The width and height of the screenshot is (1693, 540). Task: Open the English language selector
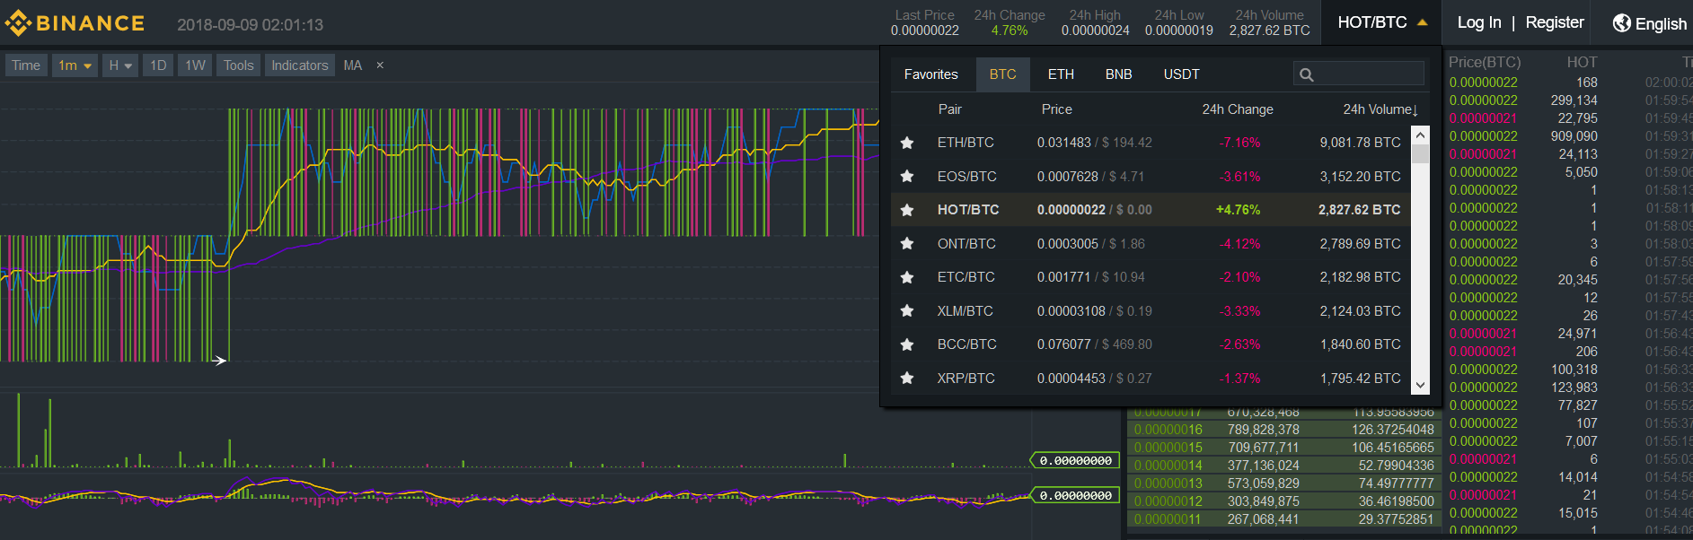[x=1650, y=23]
